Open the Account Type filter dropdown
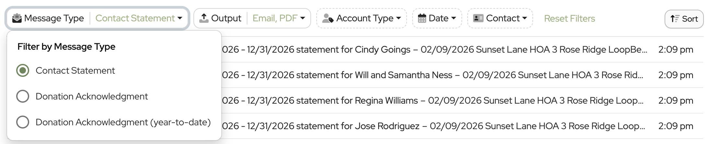 click(x=398, y=18)
